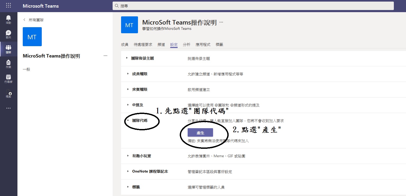This screenshot has height=196, width=406.
Task: Click text 選擇誰可以使用 @團隊和 @頻道形式的提及
Action: click(x=224, y=105)
